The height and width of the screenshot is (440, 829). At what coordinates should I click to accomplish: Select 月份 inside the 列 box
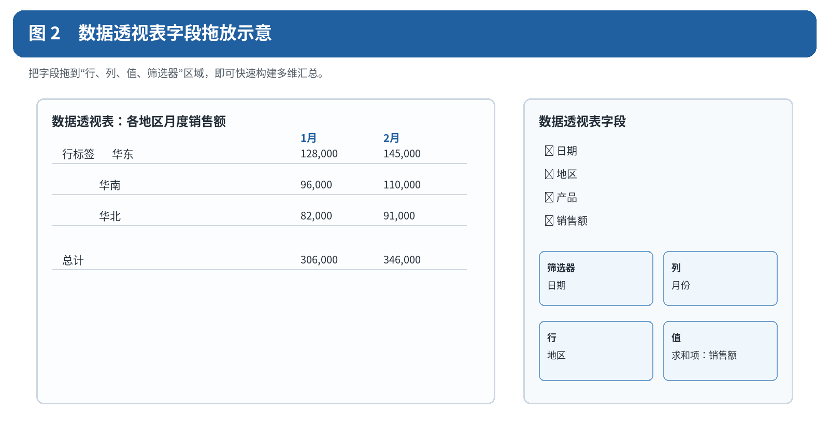click(681, 285)
